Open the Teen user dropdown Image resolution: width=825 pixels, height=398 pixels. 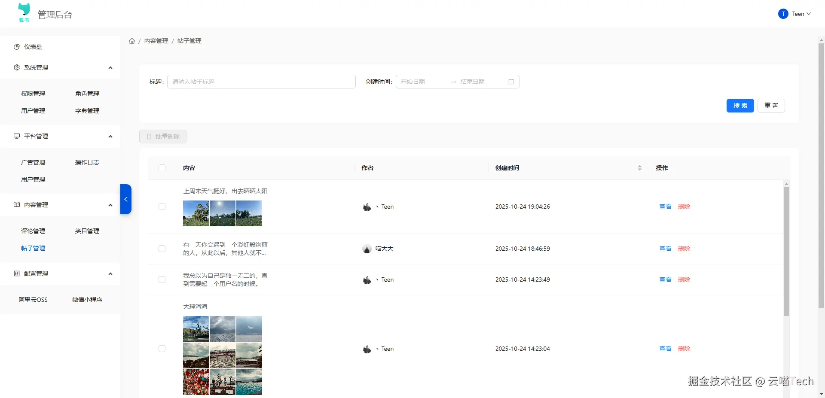[794, 14]
